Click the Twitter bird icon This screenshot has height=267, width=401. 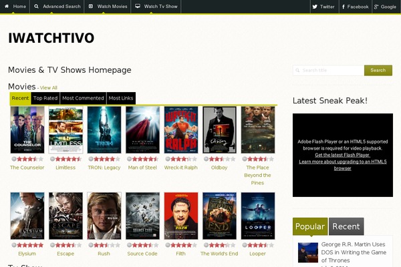point(315,7)
